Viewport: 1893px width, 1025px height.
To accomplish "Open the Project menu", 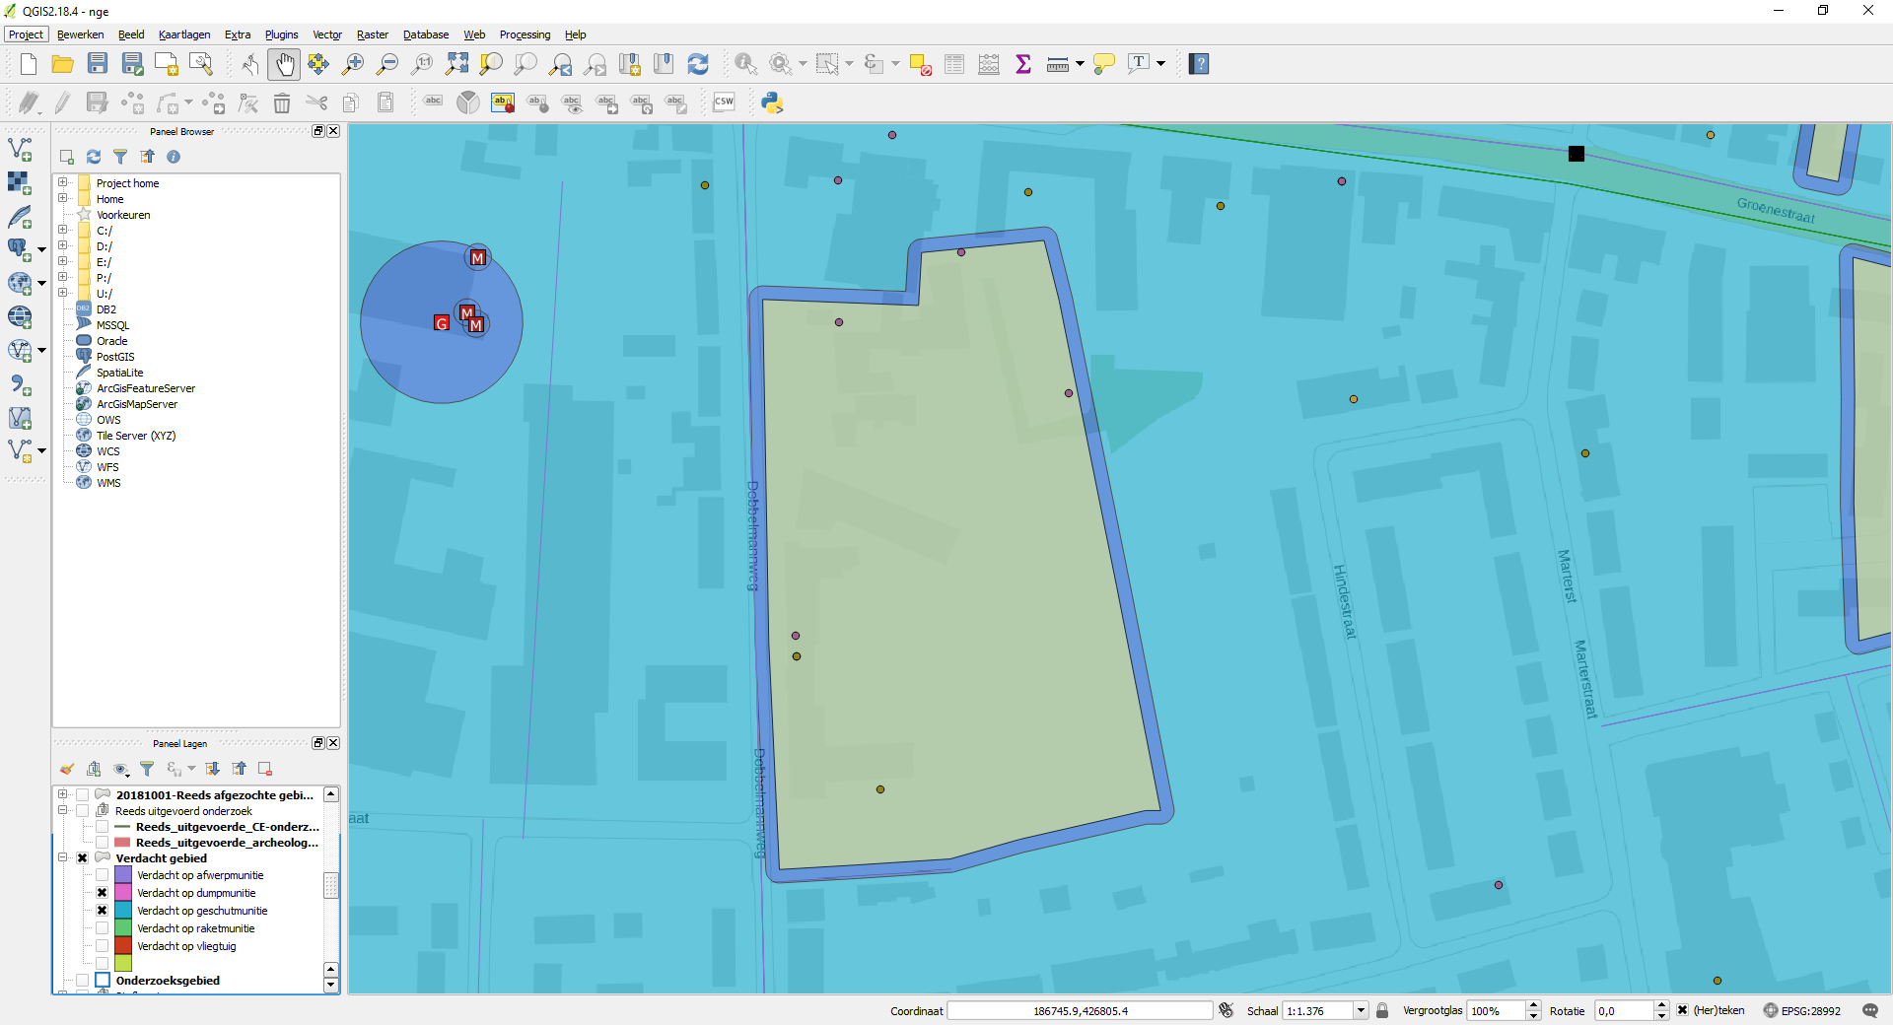I will tap(26, 34).
